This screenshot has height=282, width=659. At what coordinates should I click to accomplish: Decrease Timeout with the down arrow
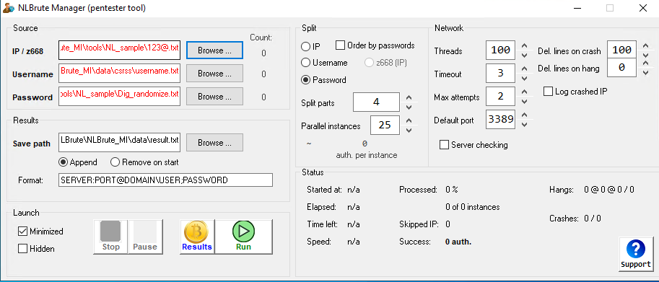tap(524, 79)
